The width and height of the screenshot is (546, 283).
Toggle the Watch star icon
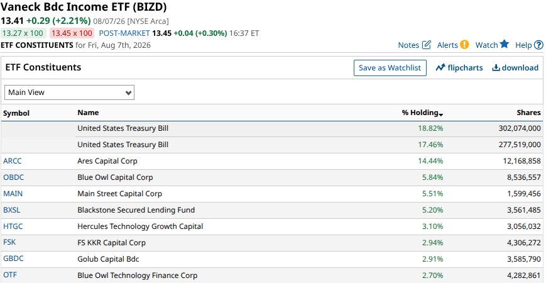(x=504, y=44)
